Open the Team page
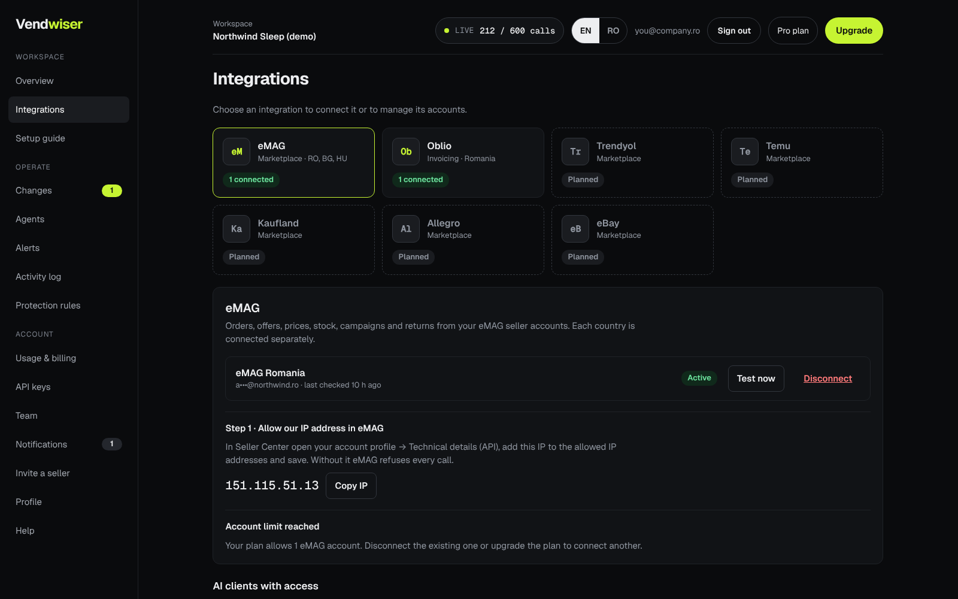The height and width of the screenshot is (599, 958). (69, 416)
